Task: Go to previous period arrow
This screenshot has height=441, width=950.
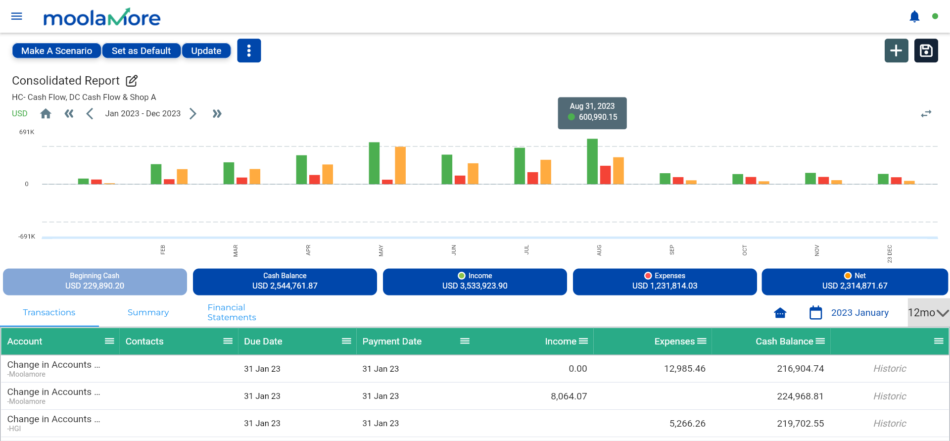Action: [x=90, y=114]
